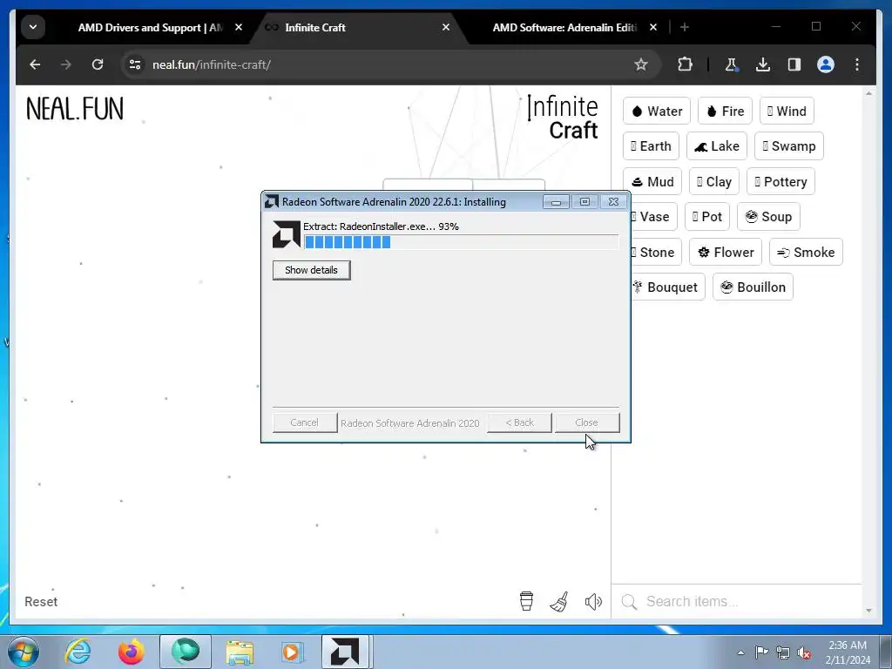Select the Flower element

[x=726, y=252]
